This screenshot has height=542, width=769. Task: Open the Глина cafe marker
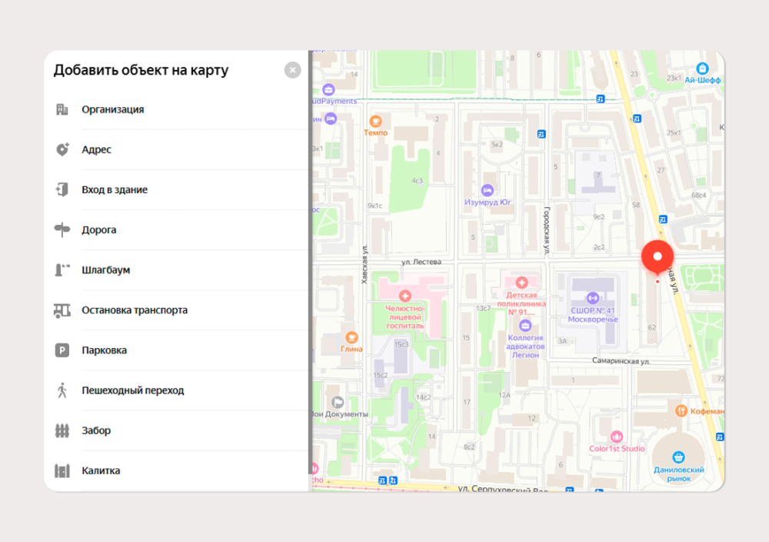(351, 337)
